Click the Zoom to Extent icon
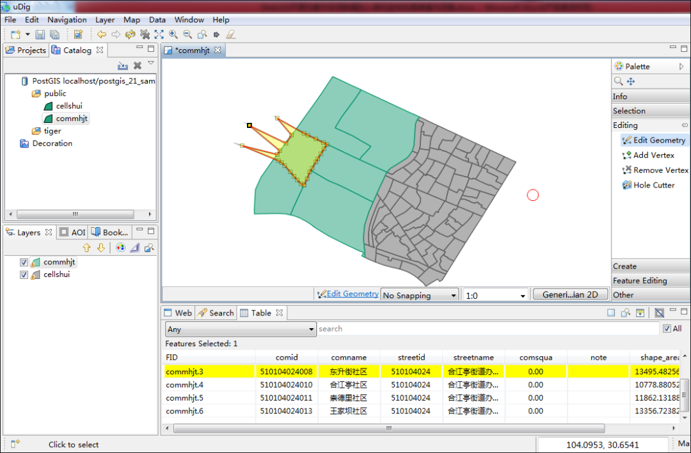 pos(159,35)
